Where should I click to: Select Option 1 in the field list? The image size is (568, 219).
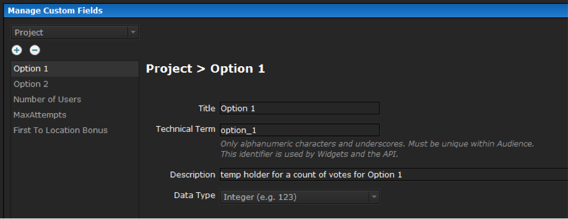click(x=75, y=69)
